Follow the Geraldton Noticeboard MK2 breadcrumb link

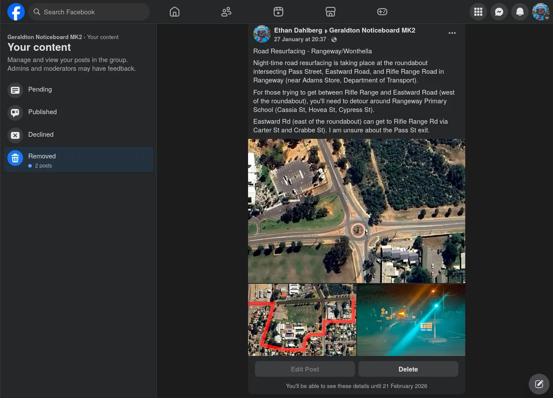point(44,37)
